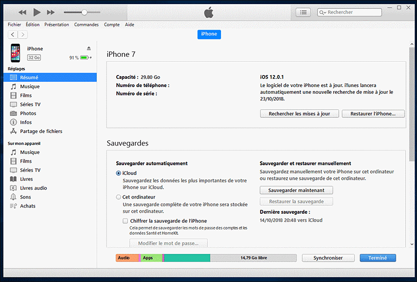The height and width of the screenshot is (282, 417).
Task: Click Restaurer la sauvegarde button
Action: point(296,201)
